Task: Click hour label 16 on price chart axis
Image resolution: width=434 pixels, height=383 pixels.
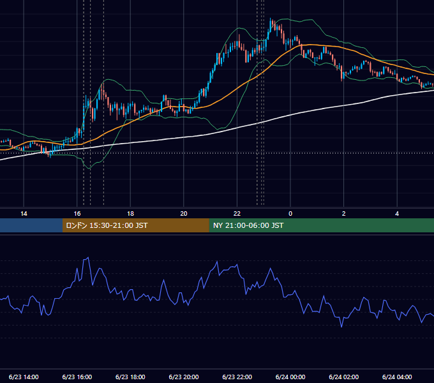Action: [x=77, y=214]
